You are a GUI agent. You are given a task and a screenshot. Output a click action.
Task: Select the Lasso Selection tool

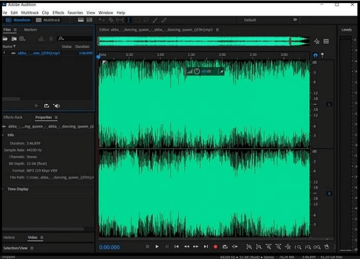(146, 20)
